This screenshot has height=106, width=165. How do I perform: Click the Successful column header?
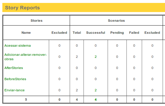coord(96,33)
